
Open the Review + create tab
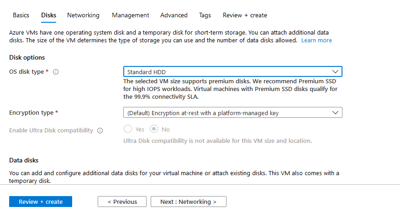click(x=245, y=15)
